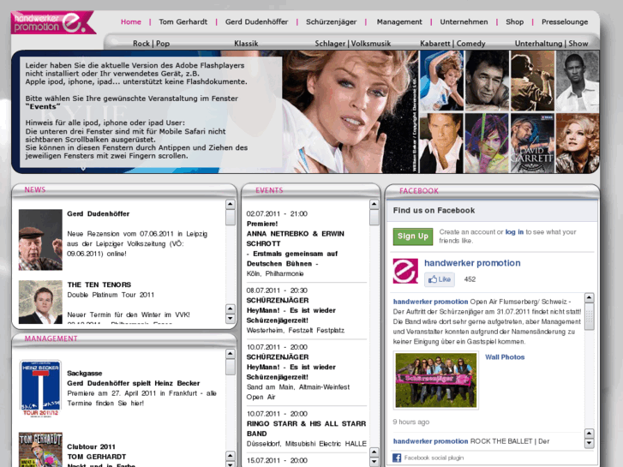Click the Facebook log in link
This screenshot has width=623, height=467.
click(x=514, y=231)
